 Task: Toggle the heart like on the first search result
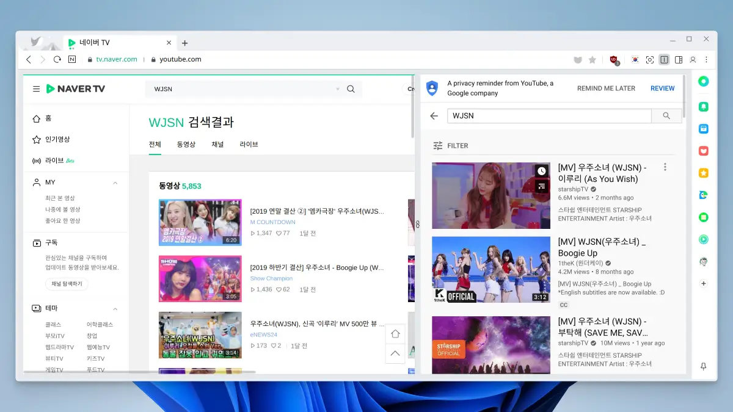tap(279, 233)
